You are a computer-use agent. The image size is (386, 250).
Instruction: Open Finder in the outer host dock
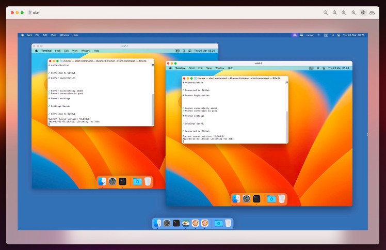[158, 223]
